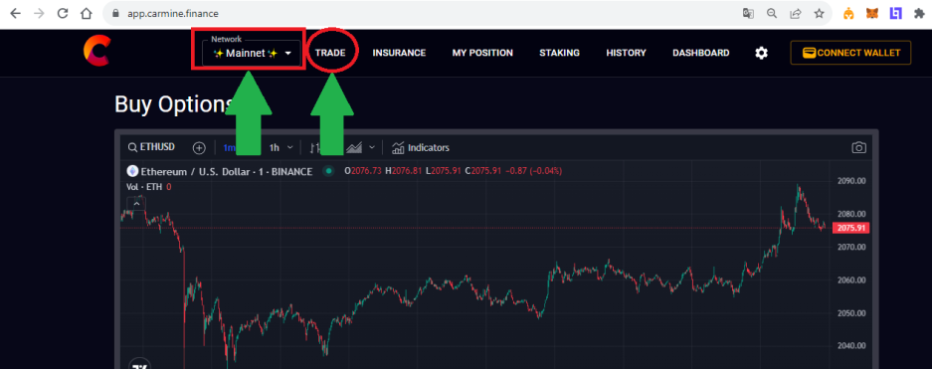The height and width of the screenshot is (369, 932).
Task: Click the Buy Options heading
Action: pyautogui.click(x=173, y=104)
